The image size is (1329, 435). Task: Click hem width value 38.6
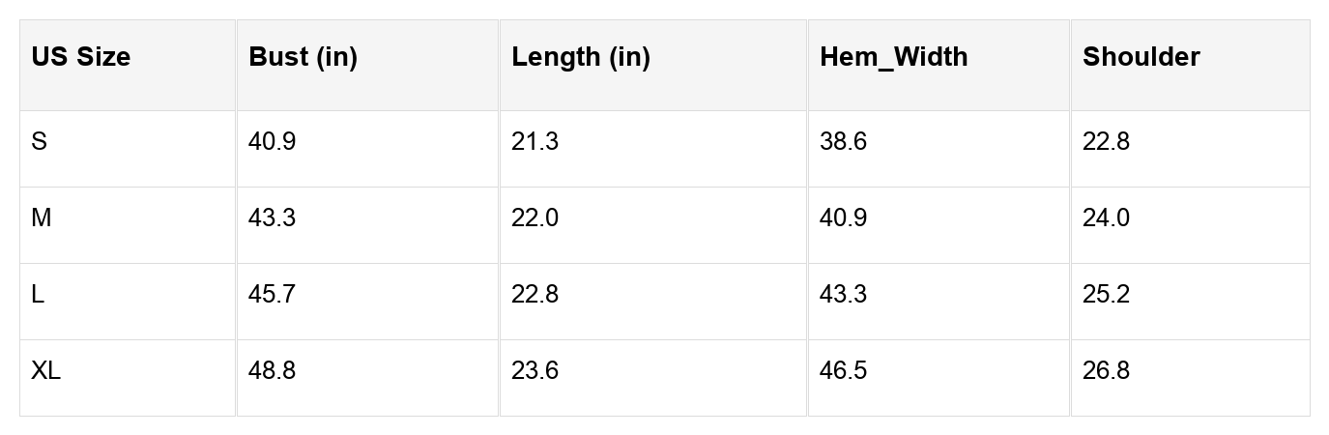[843, 142]
